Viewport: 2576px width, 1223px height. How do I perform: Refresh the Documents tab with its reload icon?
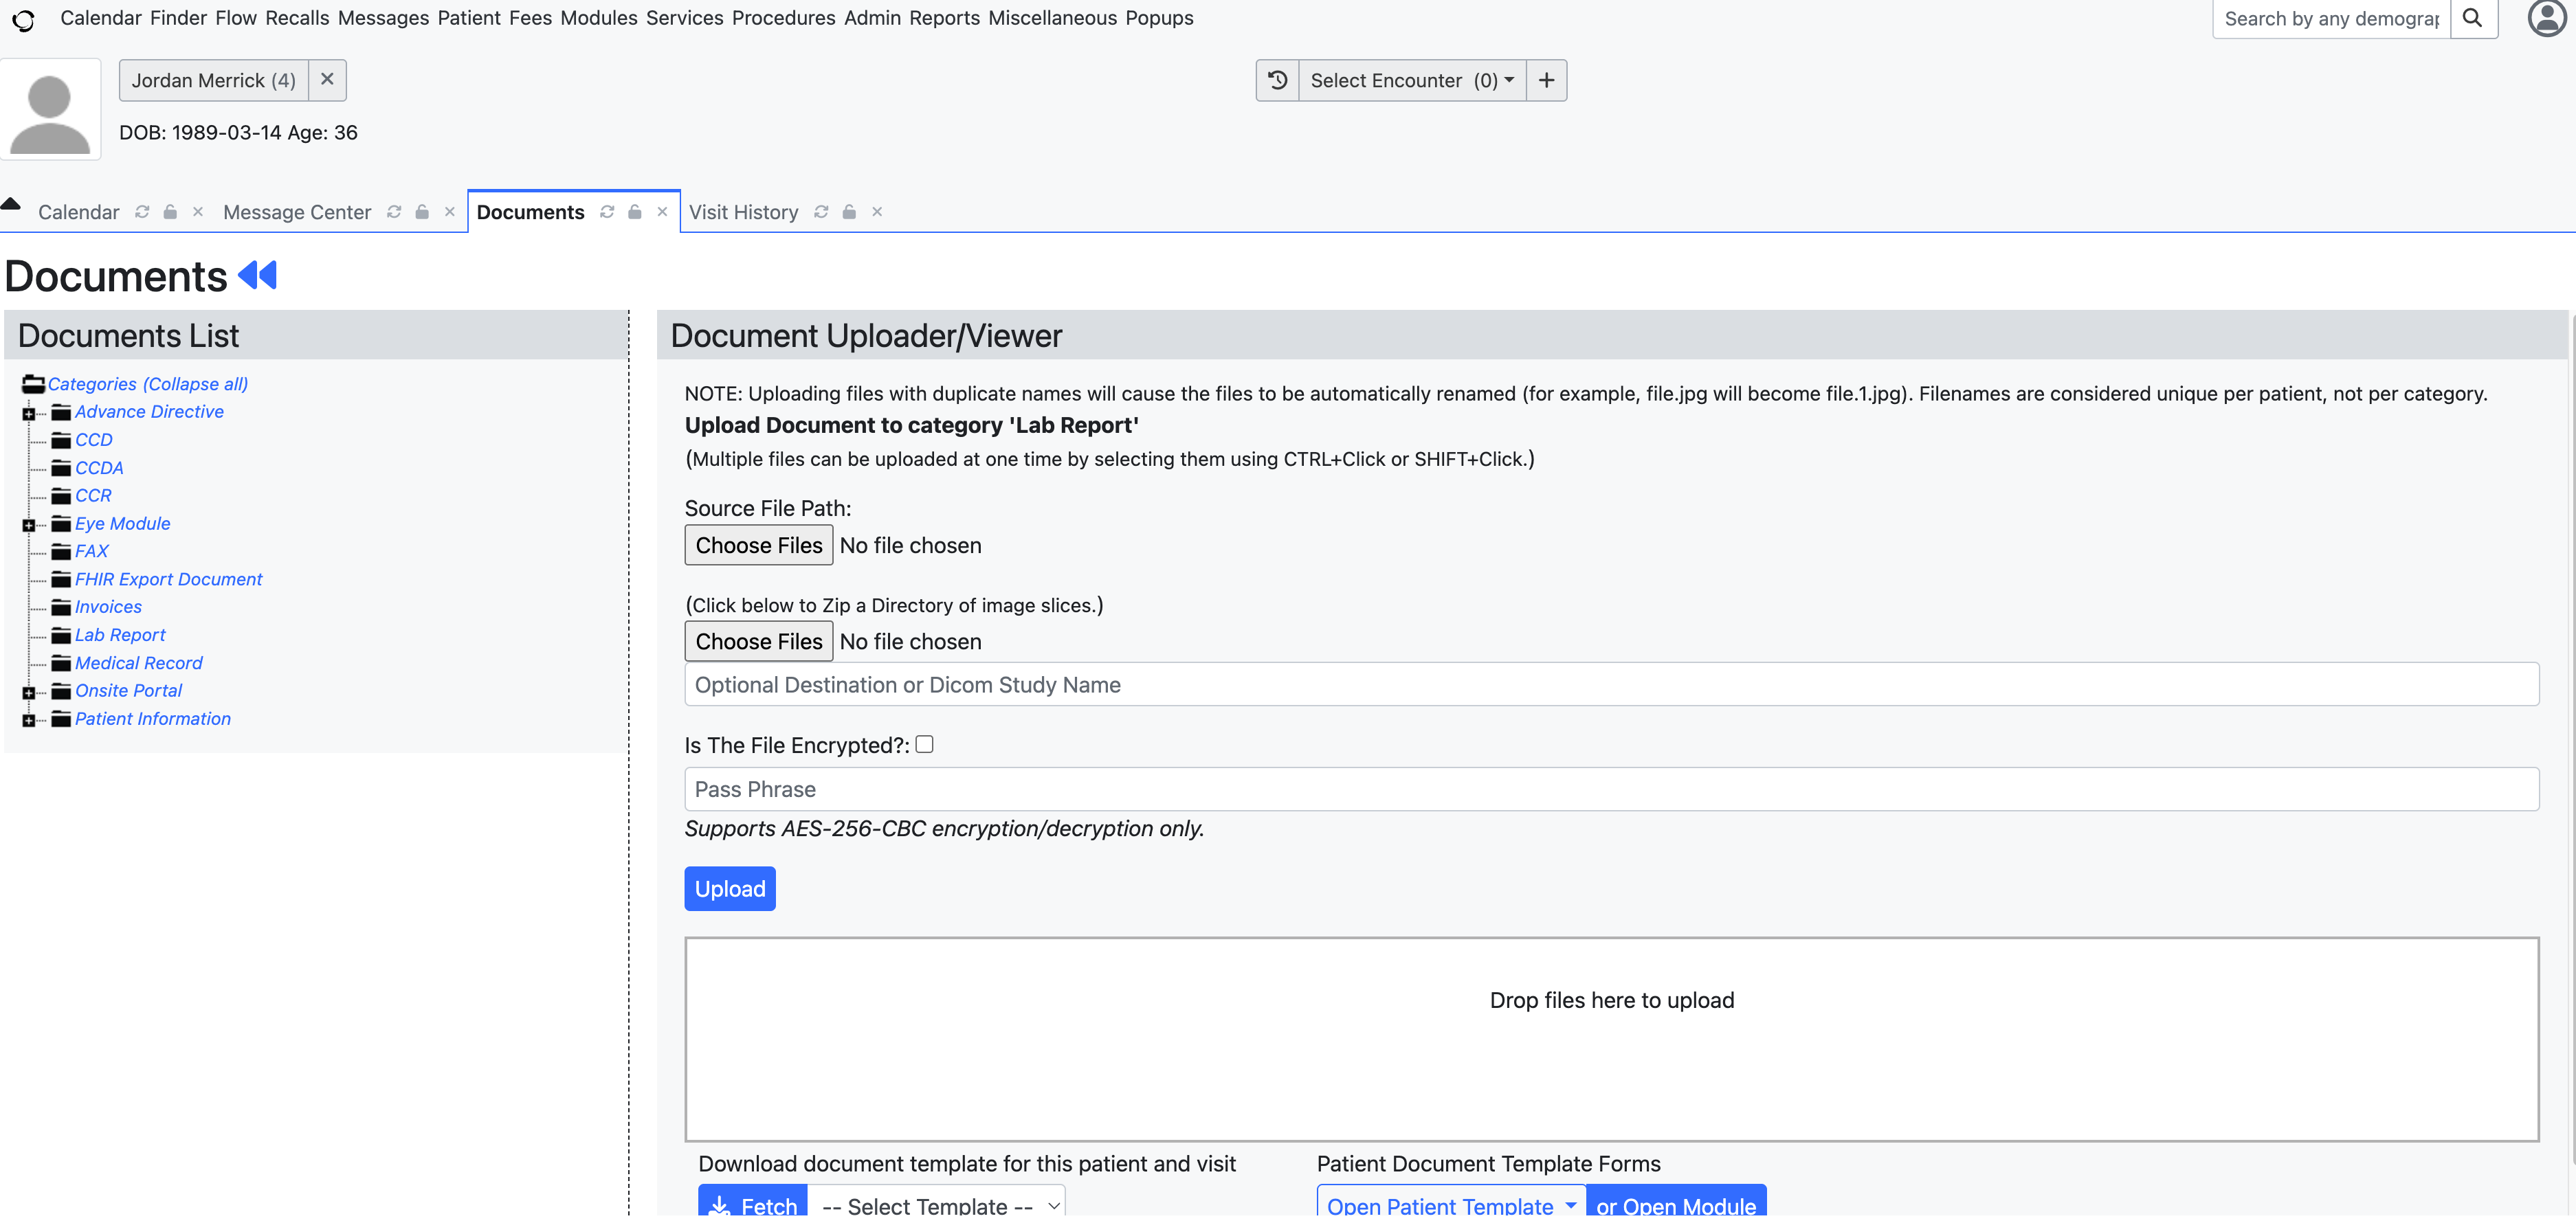click(x=607, y=212)
